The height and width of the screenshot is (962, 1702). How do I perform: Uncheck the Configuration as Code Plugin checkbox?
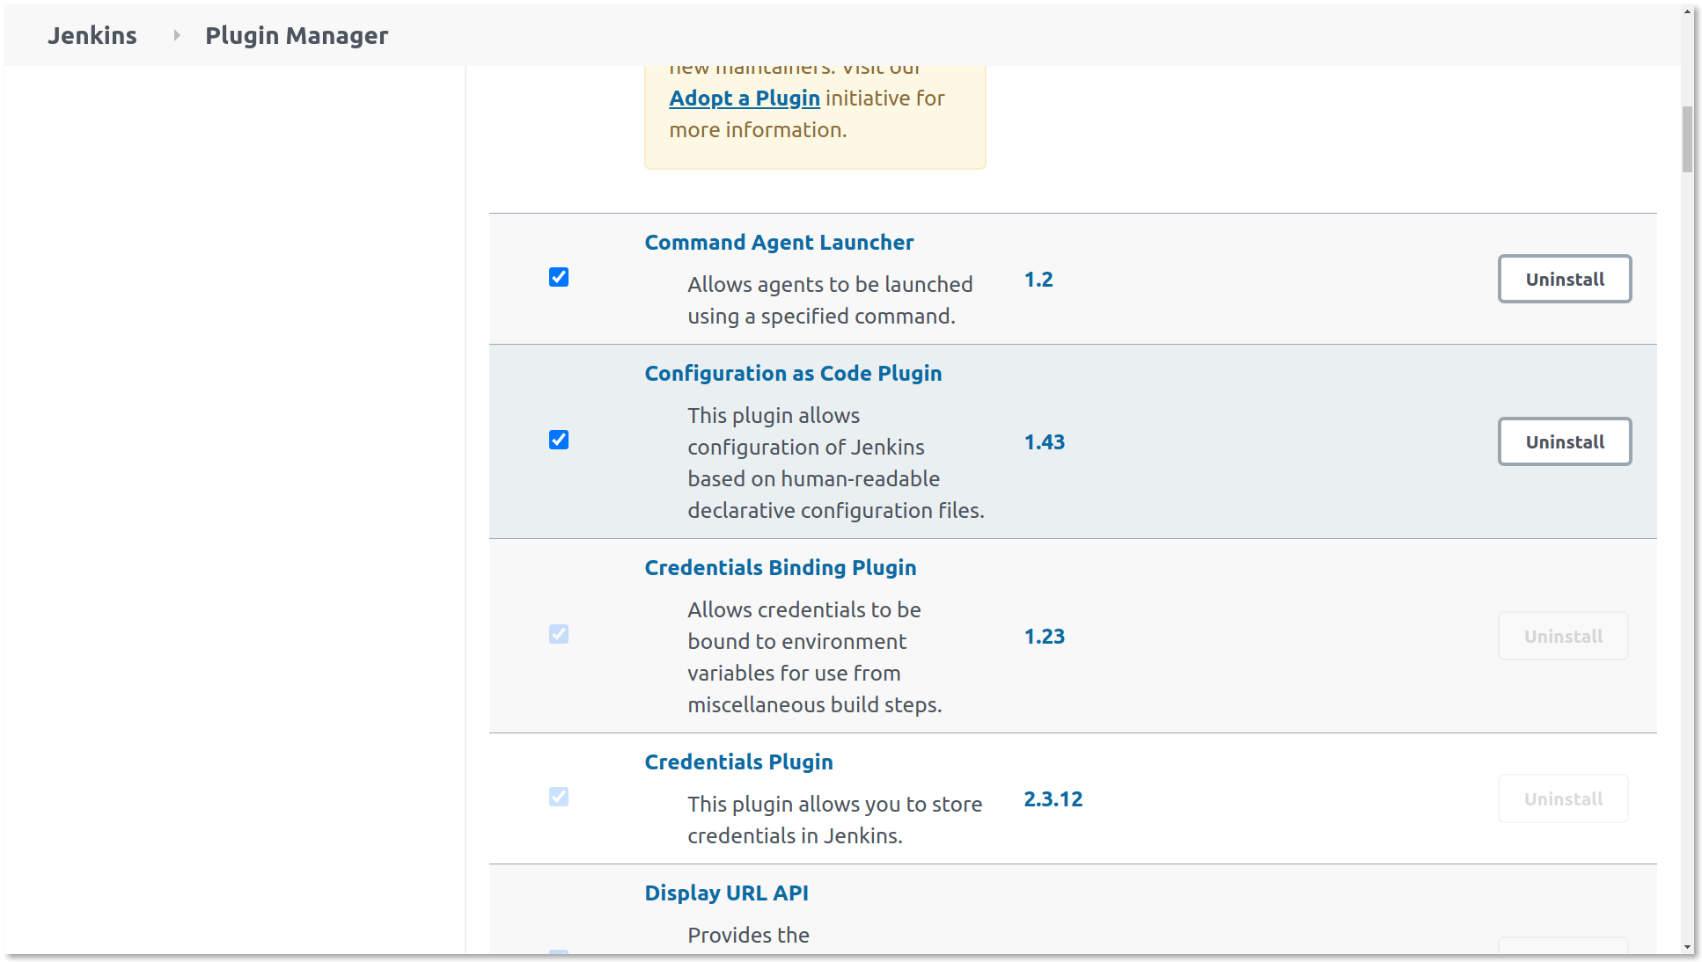(x=559, y=440)
